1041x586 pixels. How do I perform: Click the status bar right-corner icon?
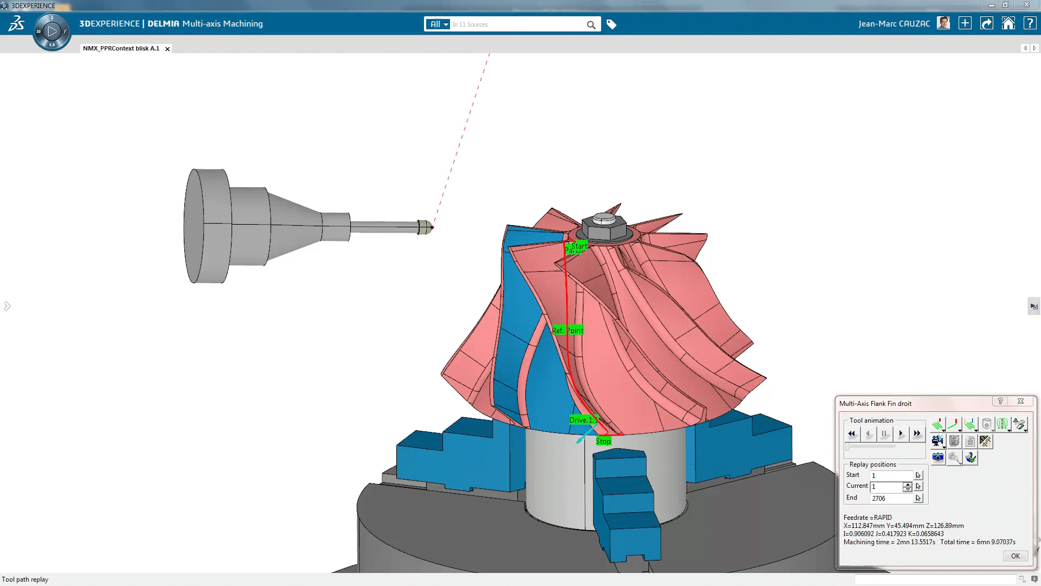tap(1034, 579)
